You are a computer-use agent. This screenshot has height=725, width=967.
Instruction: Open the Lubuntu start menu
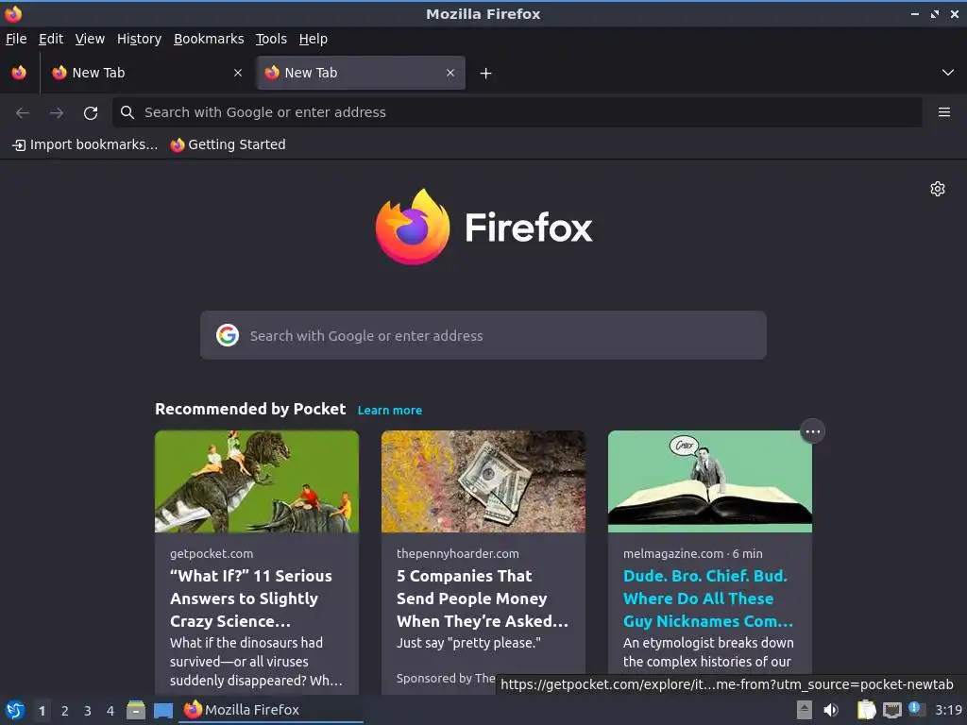15,710
